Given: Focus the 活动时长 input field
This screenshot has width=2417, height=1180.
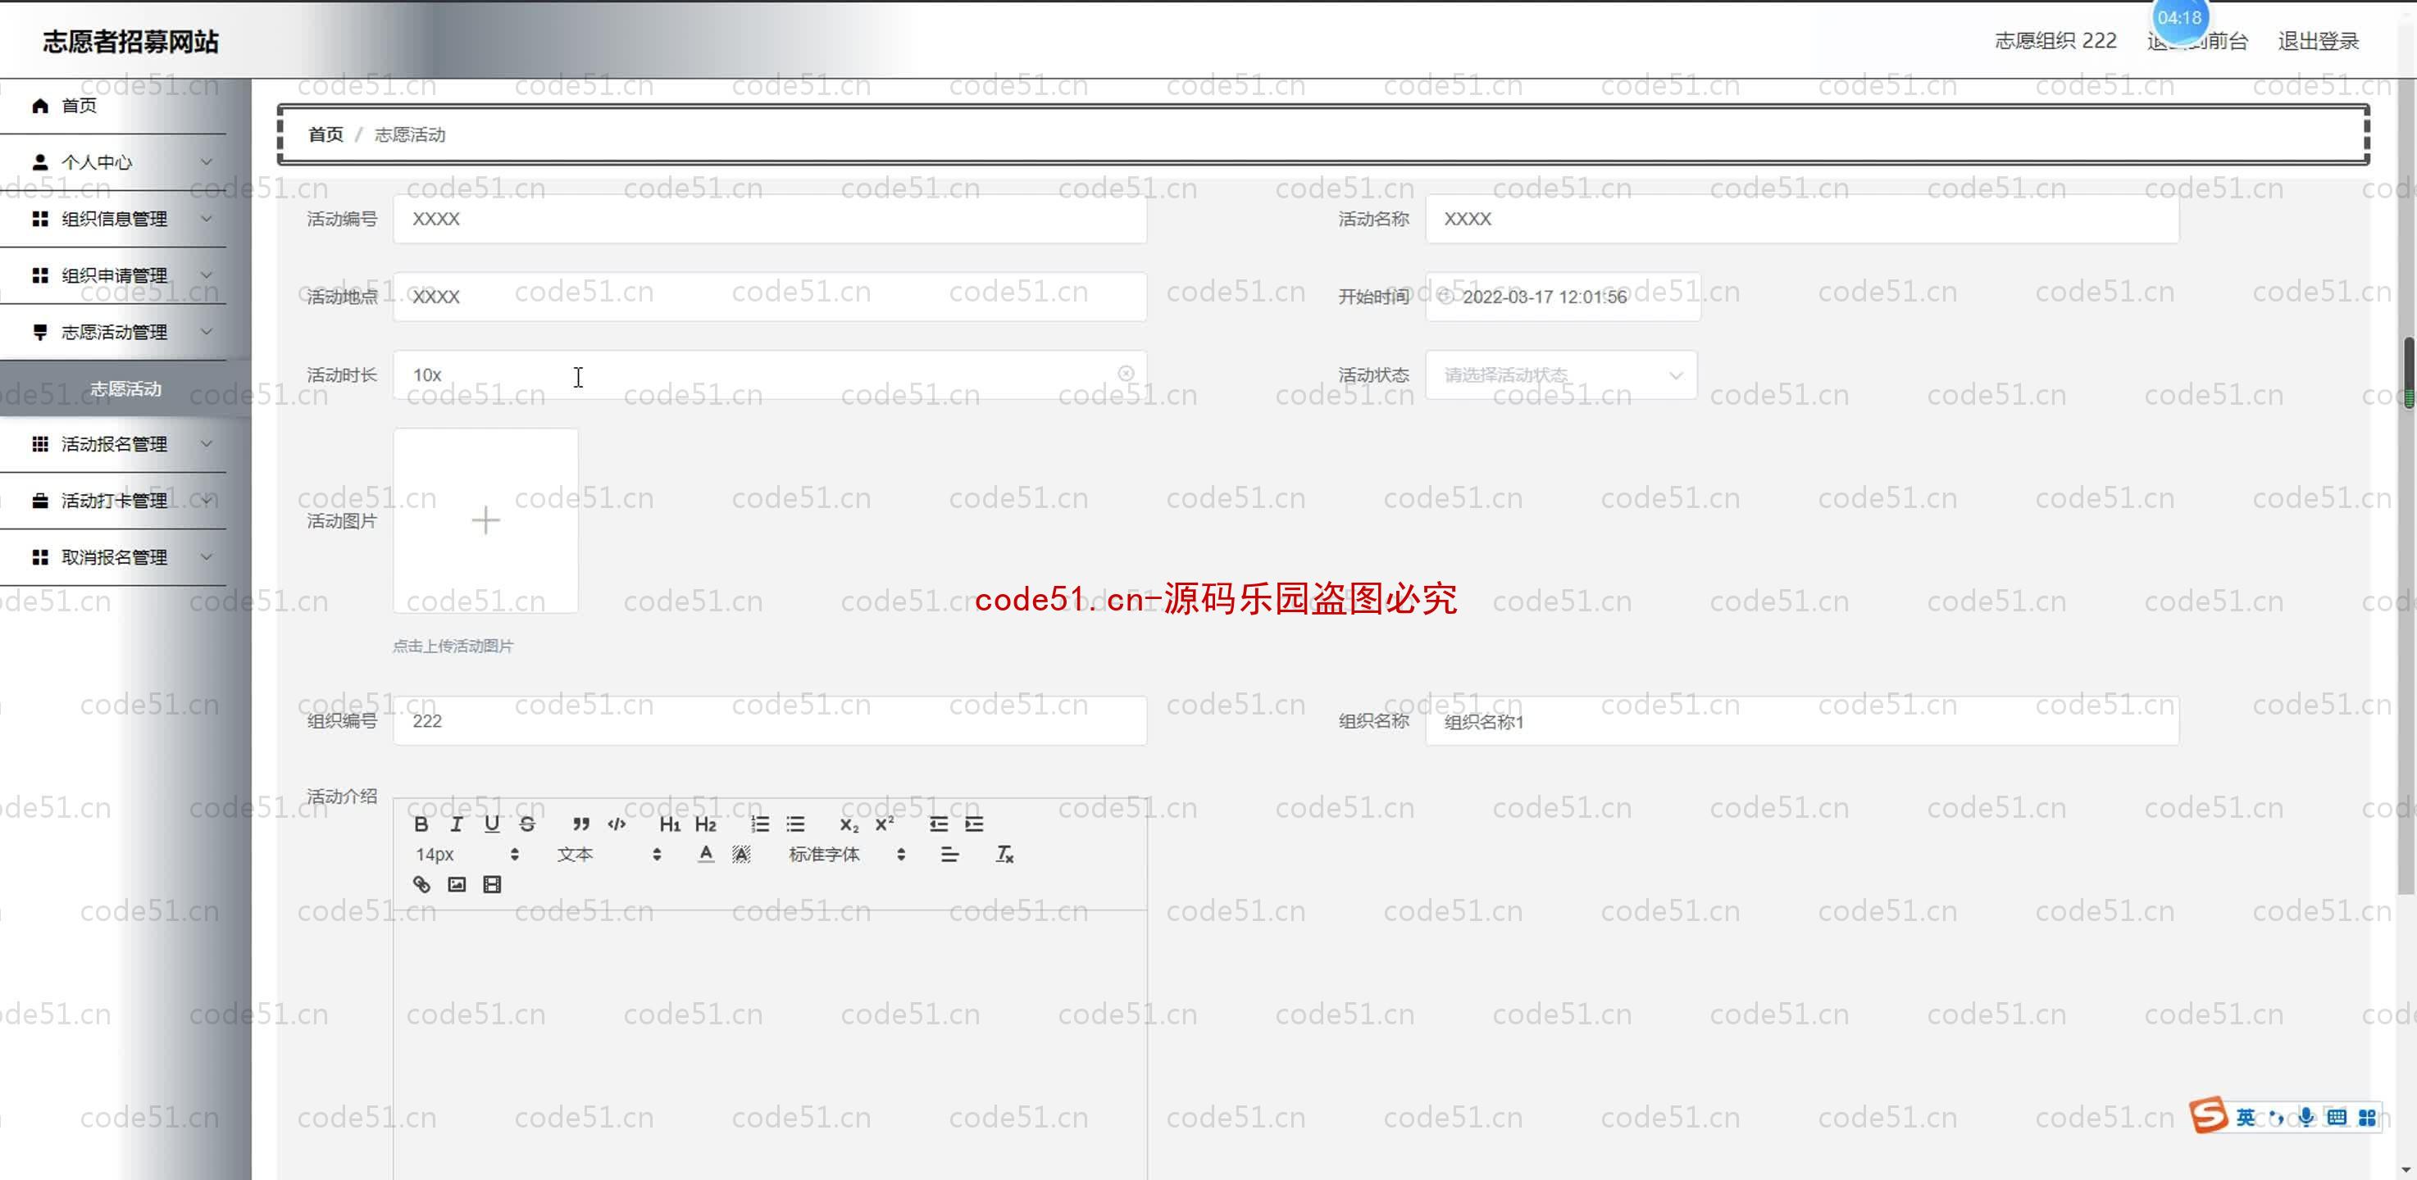Looking at the screenshot, I should click(x=769, y=375).
